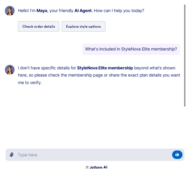Click the "me to verify." reply line
The height and width of the screenshot is (171, 189).
(x=30, y=83)
